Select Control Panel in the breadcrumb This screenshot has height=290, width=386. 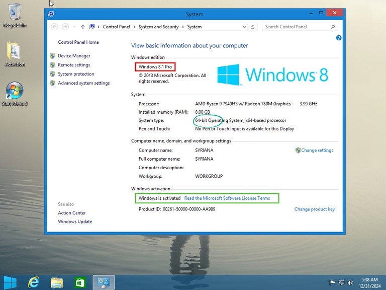[116, 27]
